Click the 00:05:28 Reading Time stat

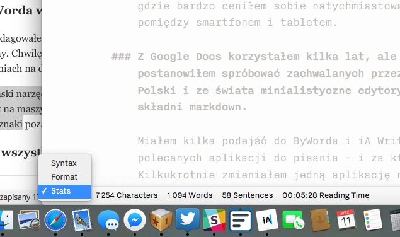[326, 195]
